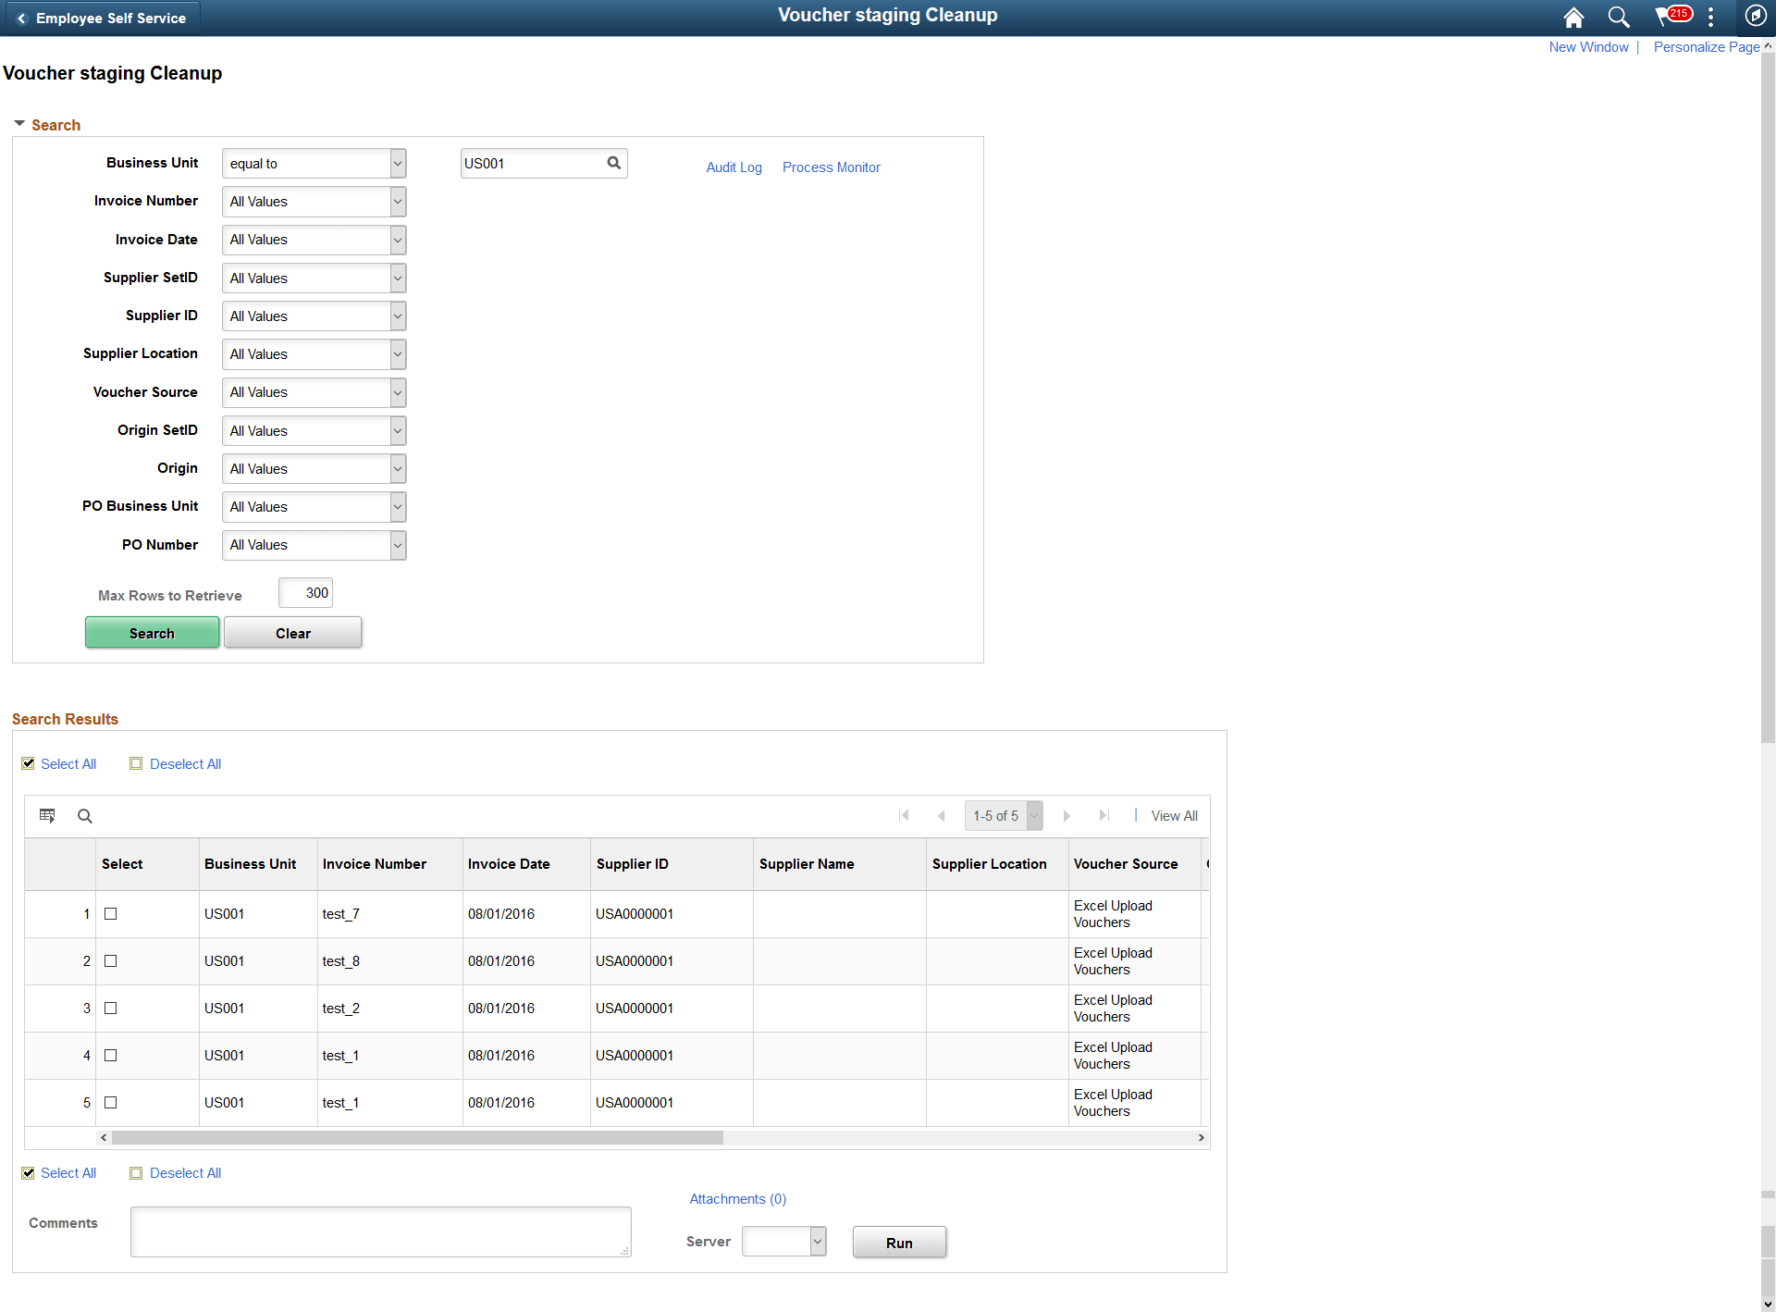
Task: Open Personalize Page link
Action: coord(1705,46)
